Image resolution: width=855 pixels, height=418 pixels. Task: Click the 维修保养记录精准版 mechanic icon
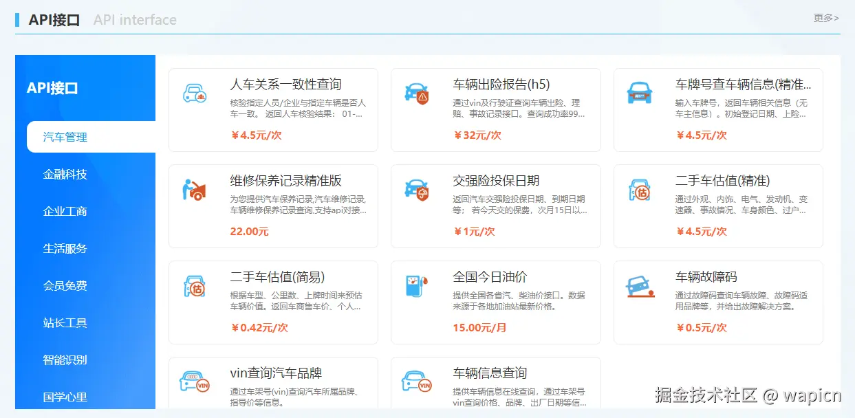pyautogui.click(x=195, y=191)
